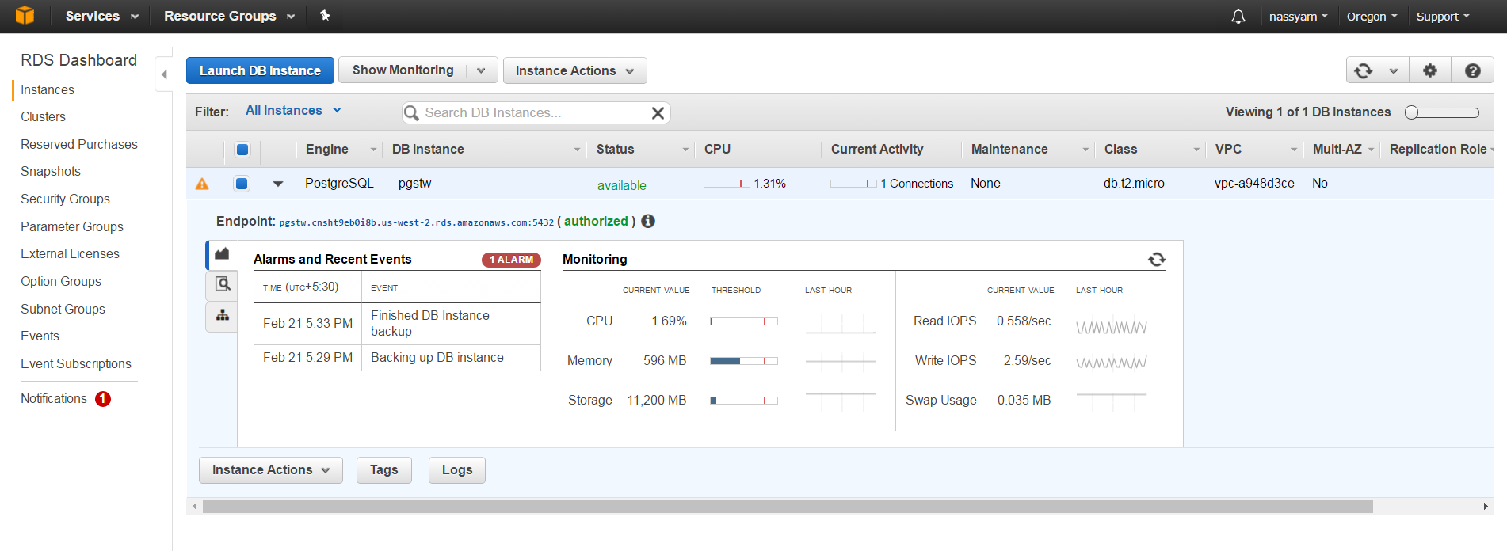Screen dimensions: 1507x551
Task: Open the Oregon region dropdown
Action: coord(1372,16)
